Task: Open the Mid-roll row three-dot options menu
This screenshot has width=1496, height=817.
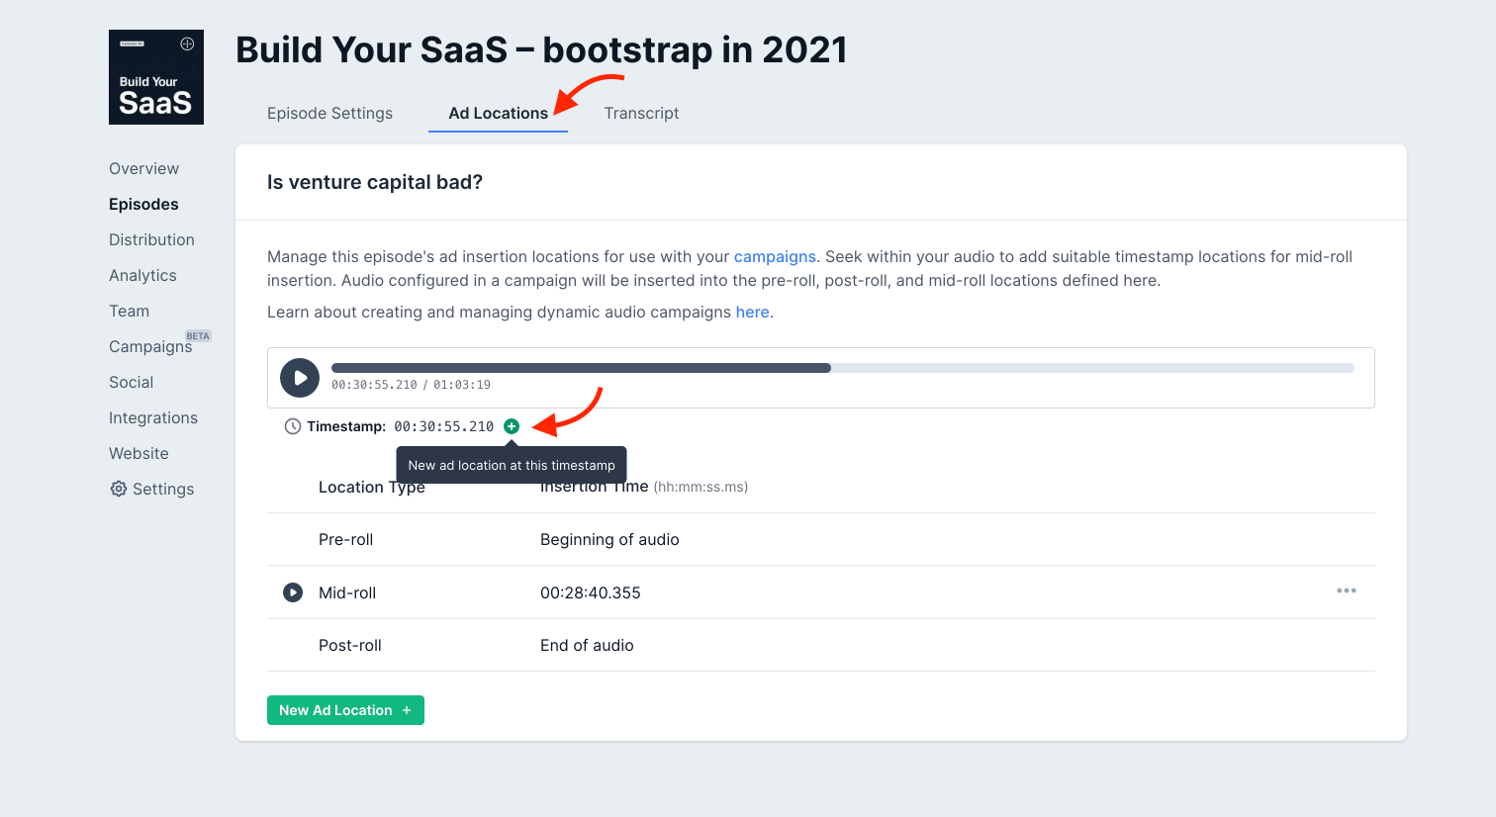Action: [x=1347, y=590]
